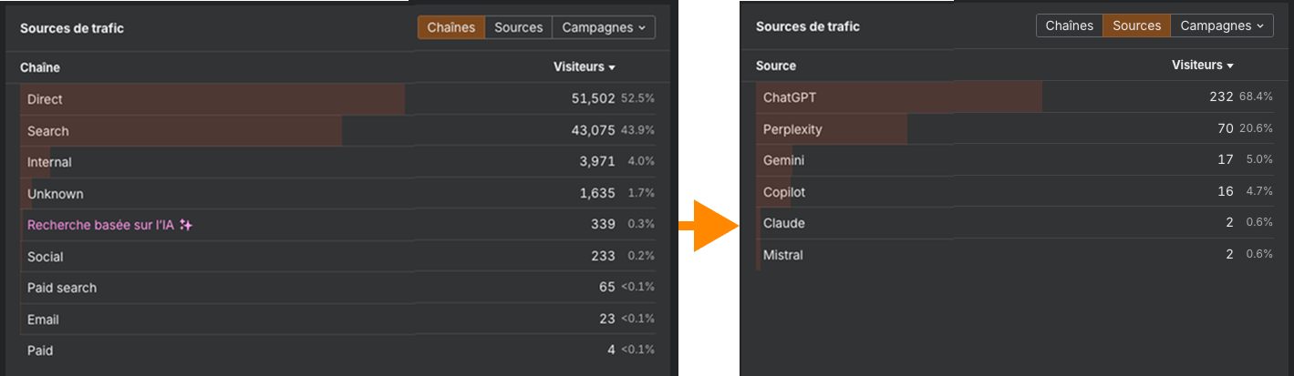
Task: Click the 70 visitor count for Perplexity
Action: [x=1226, y=129]
